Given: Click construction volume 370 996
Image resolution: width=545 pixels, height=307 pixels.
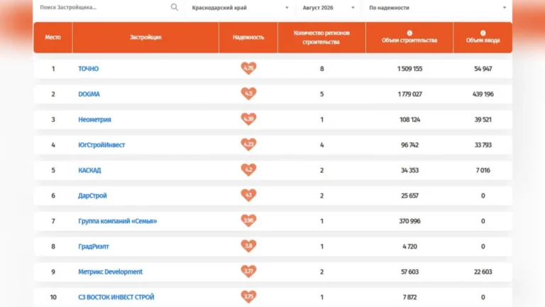Looking at the screenshot, I should [x=409, y=221].
